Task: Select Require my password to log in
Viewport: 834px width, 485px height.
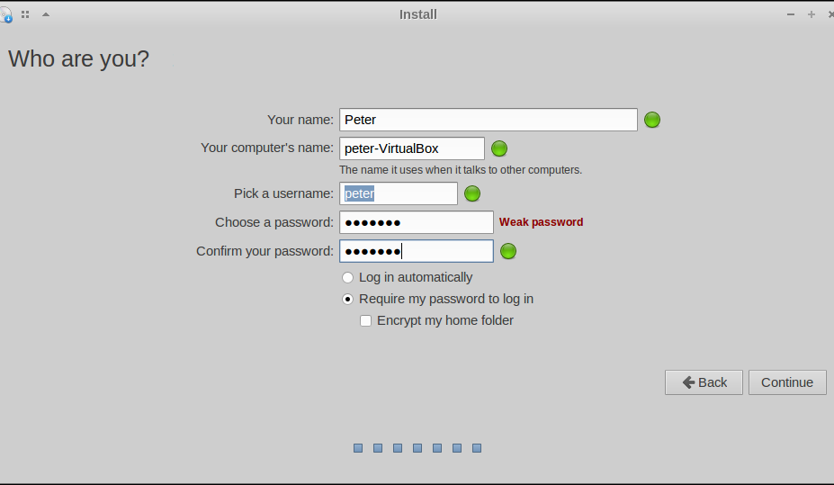Action: (347, 299)
